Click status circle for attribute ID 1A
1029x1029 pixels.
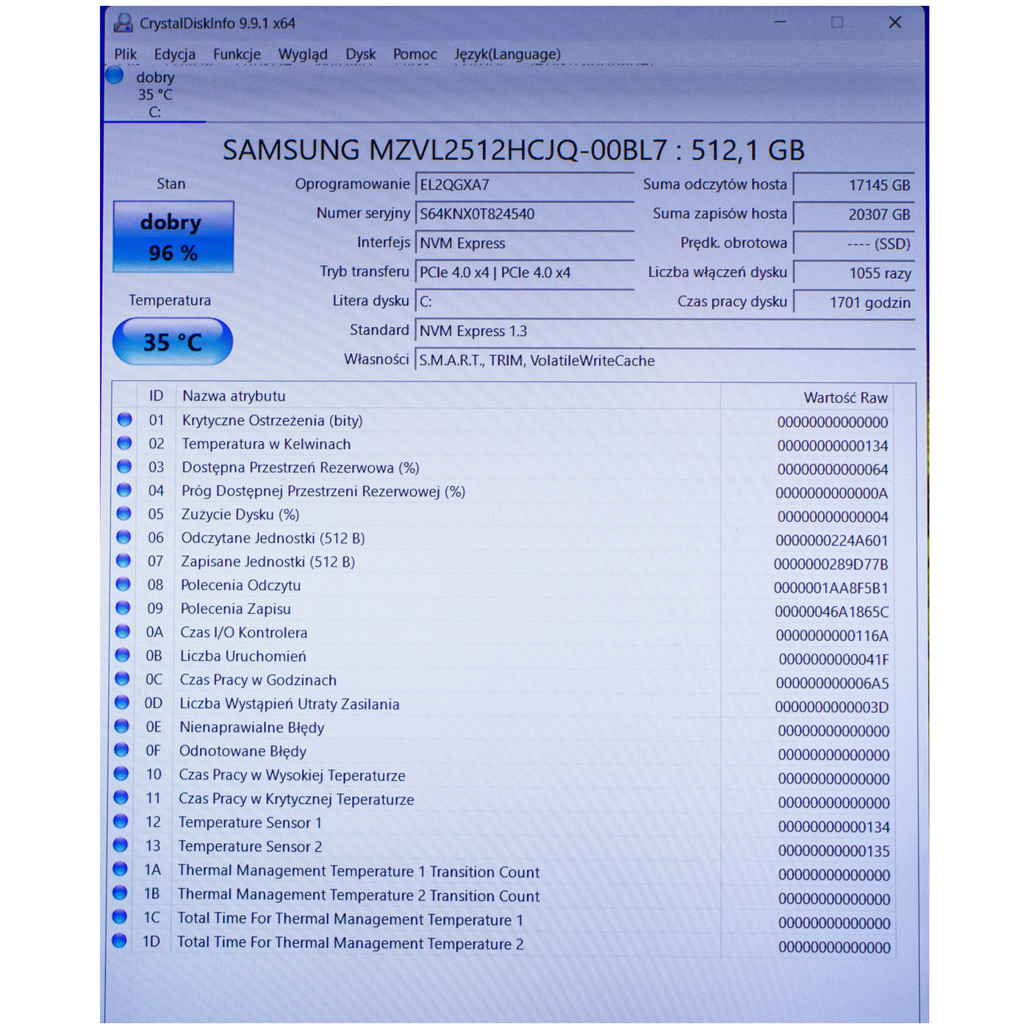120,869
